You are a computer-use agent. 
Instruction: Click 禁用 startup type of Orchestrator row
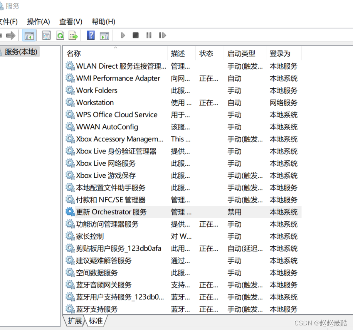234,212
